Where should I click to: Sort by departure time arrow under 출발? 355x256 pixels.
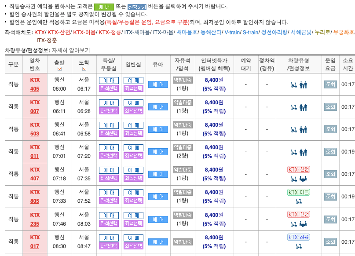pyautogui.click(x=59, y=69)
